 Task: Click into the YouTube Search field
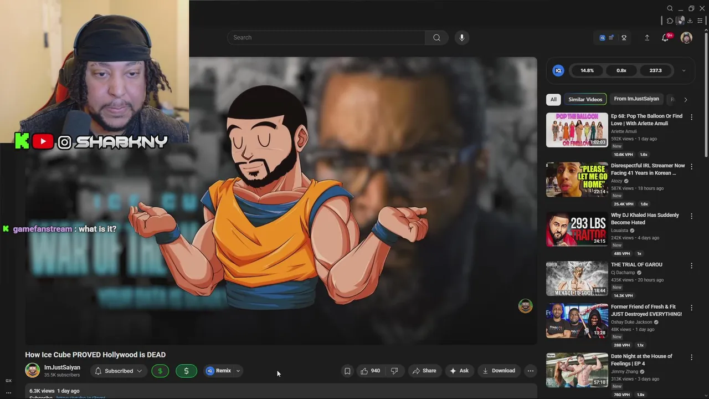coord(326,38)
